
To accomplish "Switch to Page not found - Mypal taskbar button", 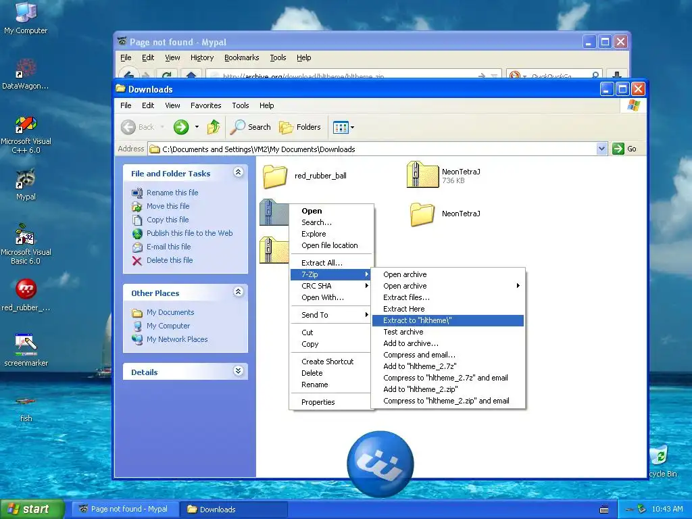I will pos(125,509).
